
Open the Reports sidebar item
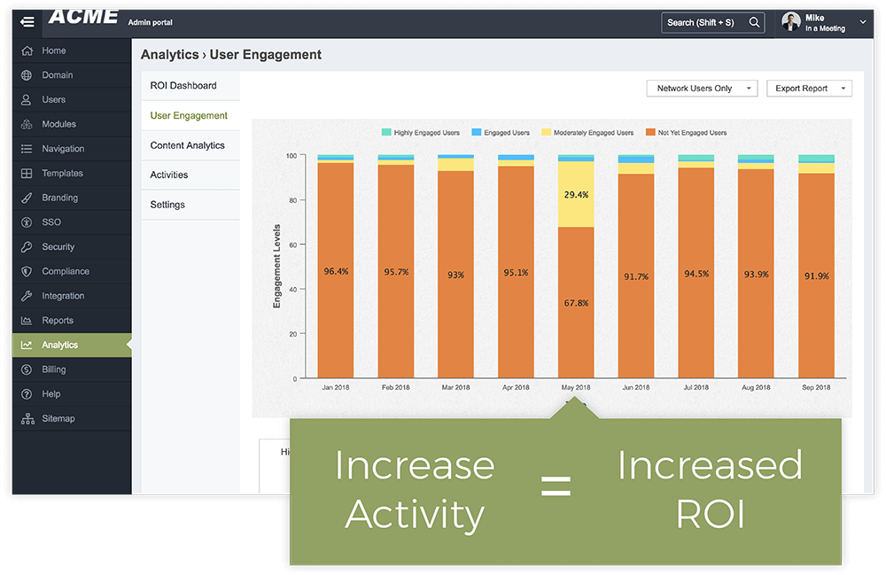click(x=58, y=321)
